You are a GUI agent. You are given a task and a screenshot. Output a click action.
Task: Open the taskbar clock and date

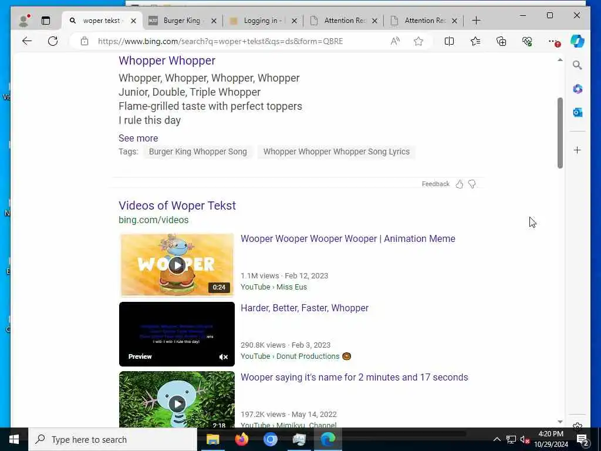pyautogui.click(x=551, y=439)
